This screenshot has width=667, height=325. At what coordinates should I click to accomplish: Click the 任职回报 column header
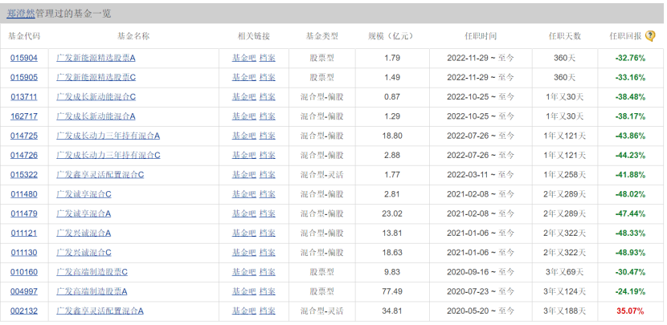click(624, 36)
